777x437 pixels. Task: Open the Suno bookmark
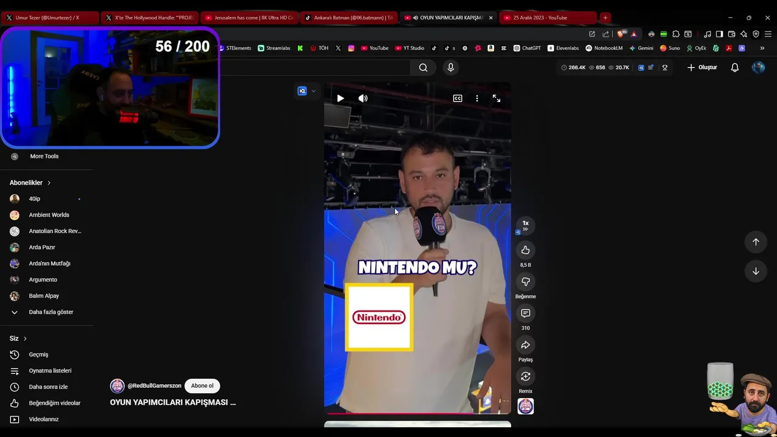click(670, 48)
